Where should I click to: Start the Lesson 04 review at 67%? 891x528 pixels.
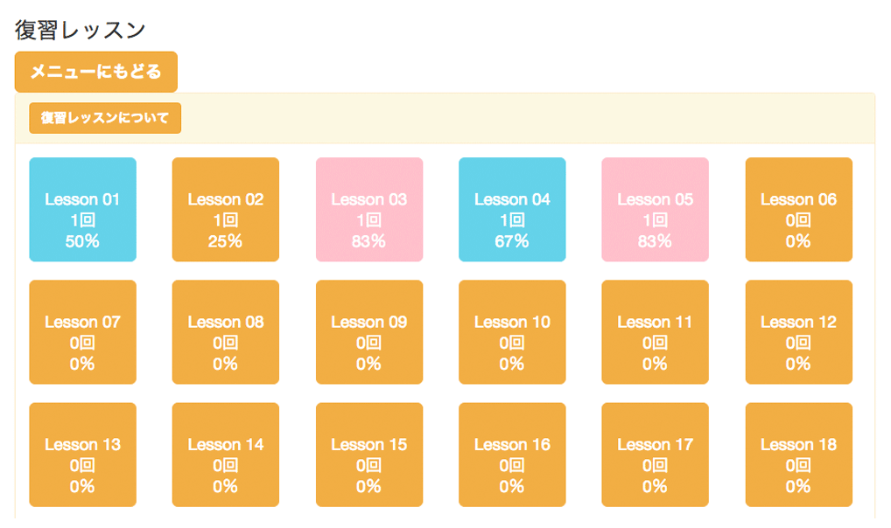[512, 210]
